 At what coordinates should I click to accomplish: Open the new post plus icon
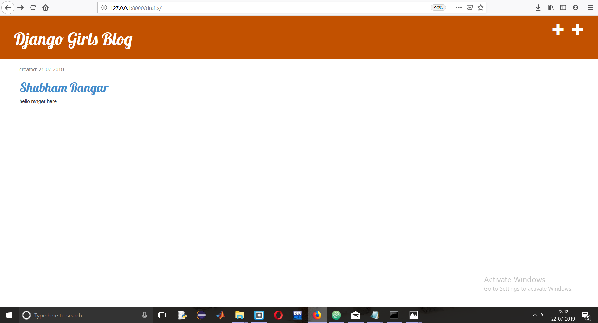click(558, 30)
